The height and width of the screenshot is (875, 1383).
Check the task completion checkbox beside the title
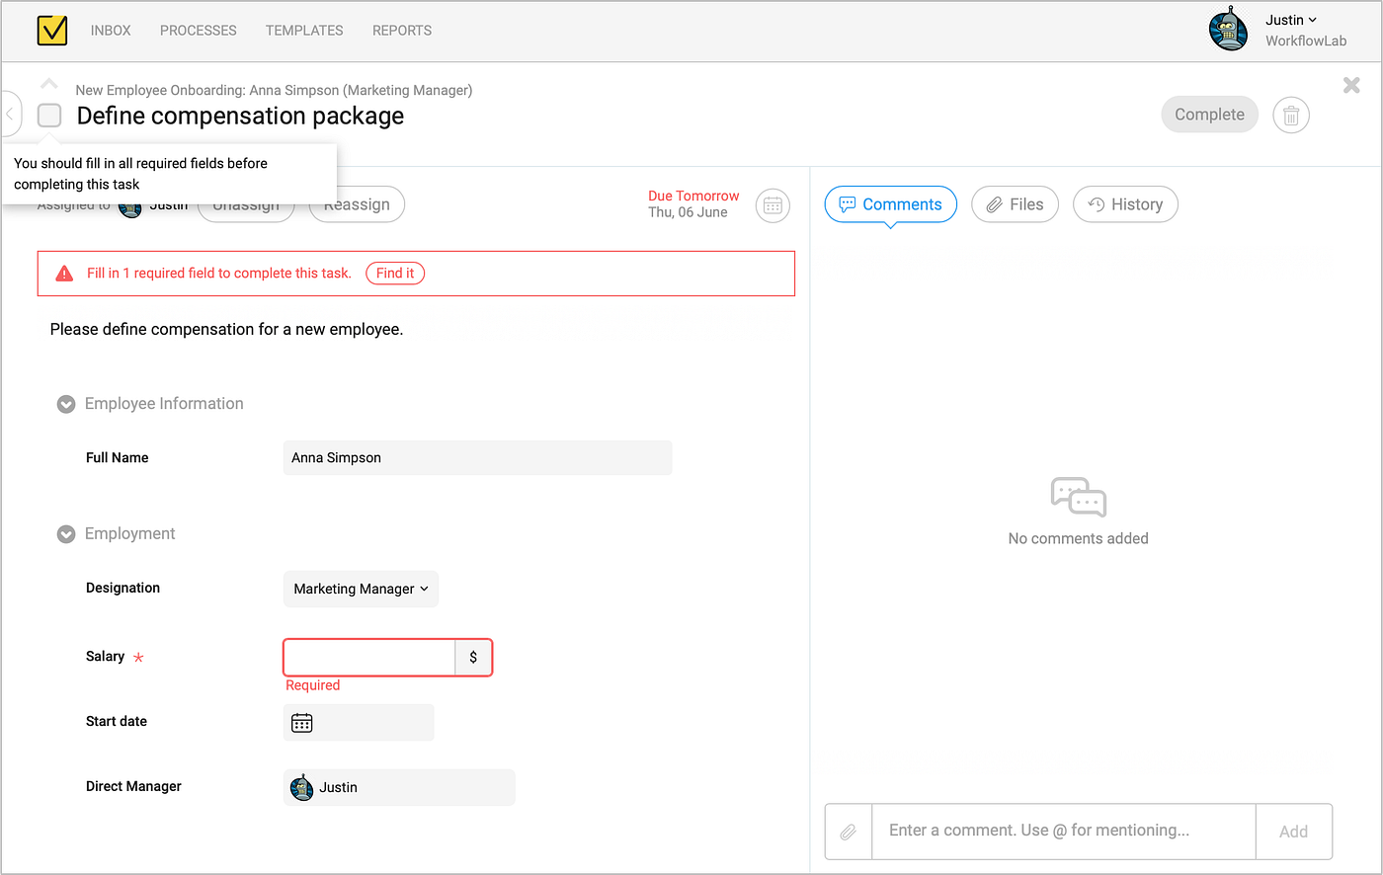[x=48, y=116]
